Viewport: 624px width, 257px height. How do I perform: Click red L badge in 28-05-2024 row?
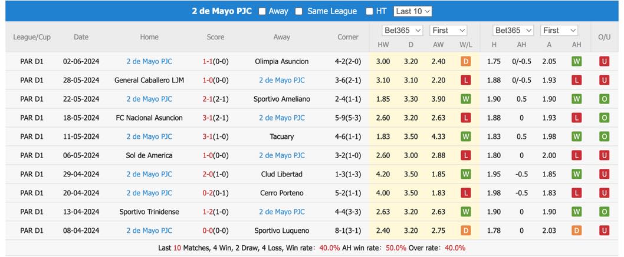[465, 80]
